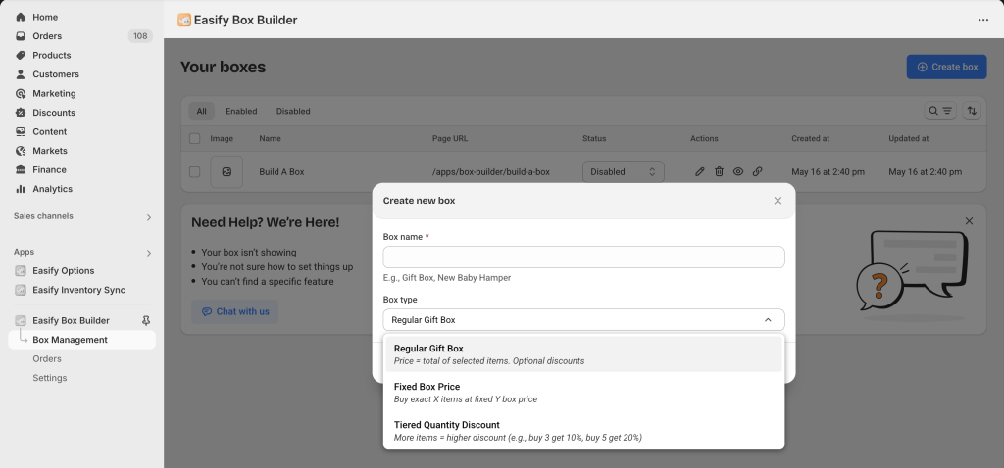Click the trash delete icon for Build A Box
The width and height of the screenshot is (1004, 468).
click(x=719, y=171)
